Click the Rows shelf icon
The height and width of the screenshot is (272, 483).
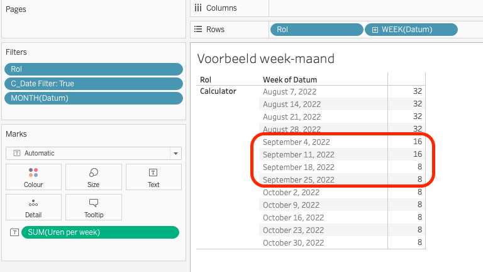click(x=198, y=30)
